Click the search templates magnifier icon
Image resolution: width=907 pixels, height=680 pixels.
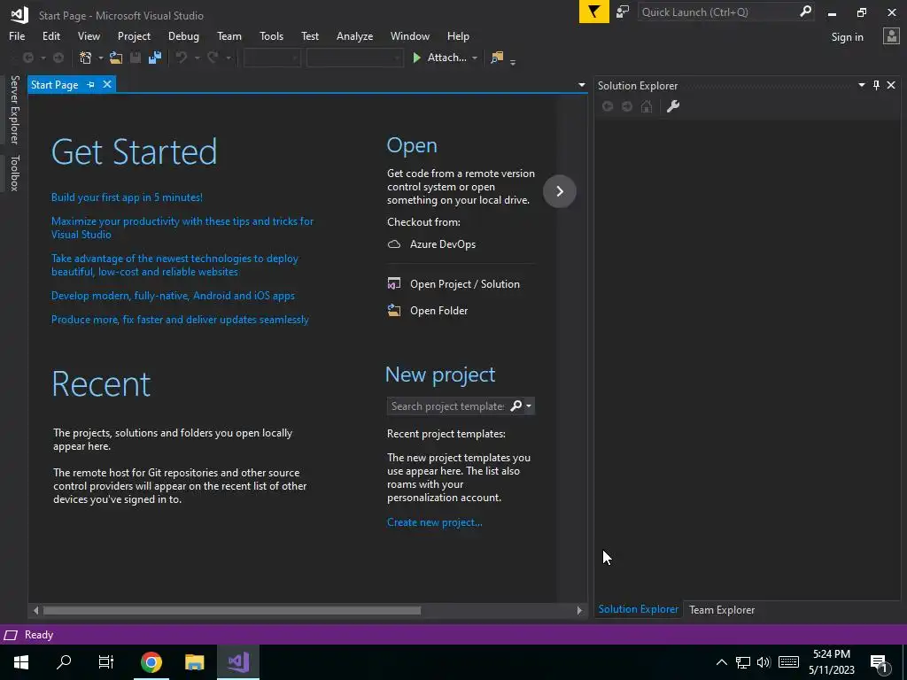(516, 406)
